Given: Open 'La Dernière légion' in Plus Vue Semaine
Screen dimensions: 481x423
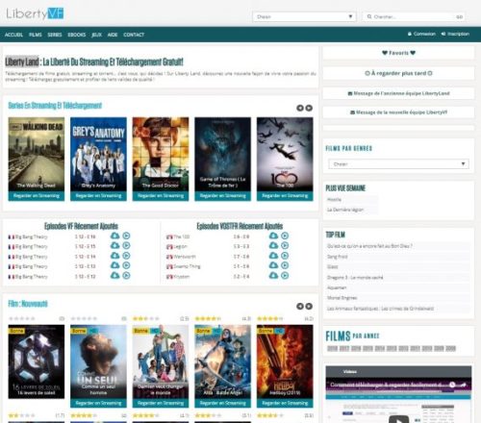Looking at the screenshot, I should tap(345, 210).
